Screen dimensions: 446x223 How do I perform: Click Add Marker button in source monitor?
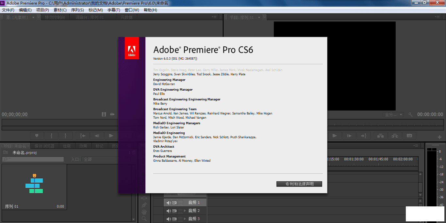coord(37,136)
